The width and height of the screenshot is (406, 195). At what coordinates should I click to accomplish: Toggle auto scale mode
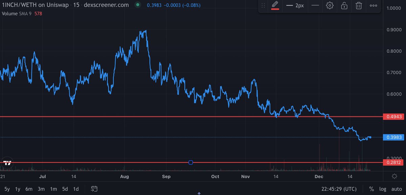click(x=396, y=189)
